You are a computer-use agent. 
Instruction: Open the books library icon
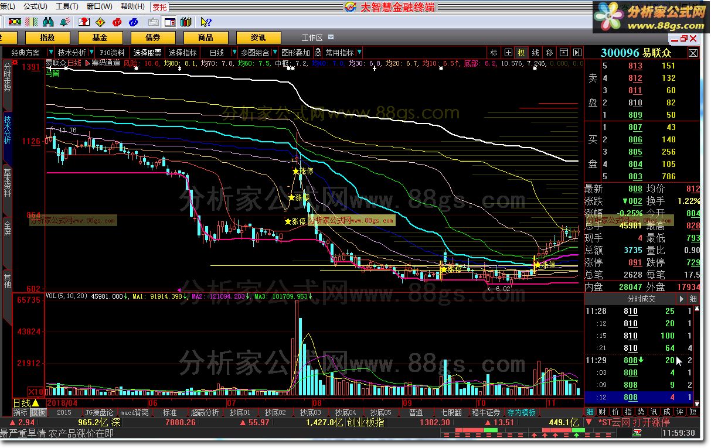click(x=186, y=22)
